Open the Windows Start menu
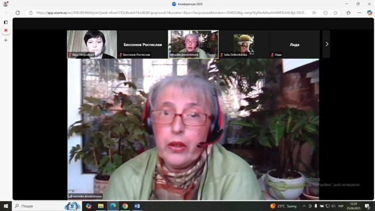The height and width of the screenshot is (211, 375). tap(6, 206)
